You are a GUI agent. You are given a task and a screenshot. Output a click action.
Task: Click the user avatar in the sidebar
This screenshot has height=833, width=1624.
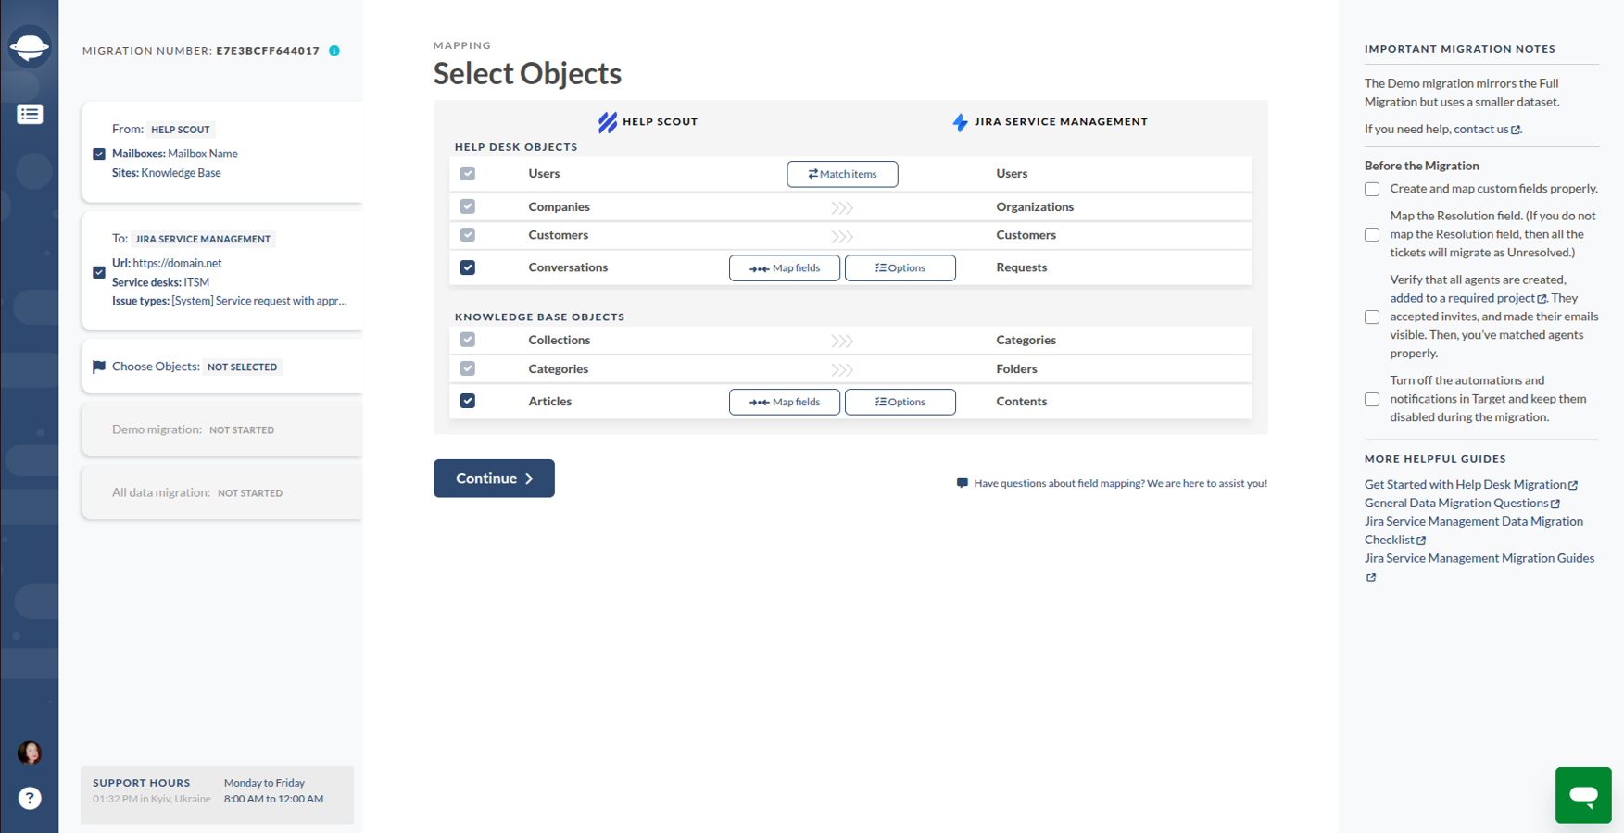[30, 752]
